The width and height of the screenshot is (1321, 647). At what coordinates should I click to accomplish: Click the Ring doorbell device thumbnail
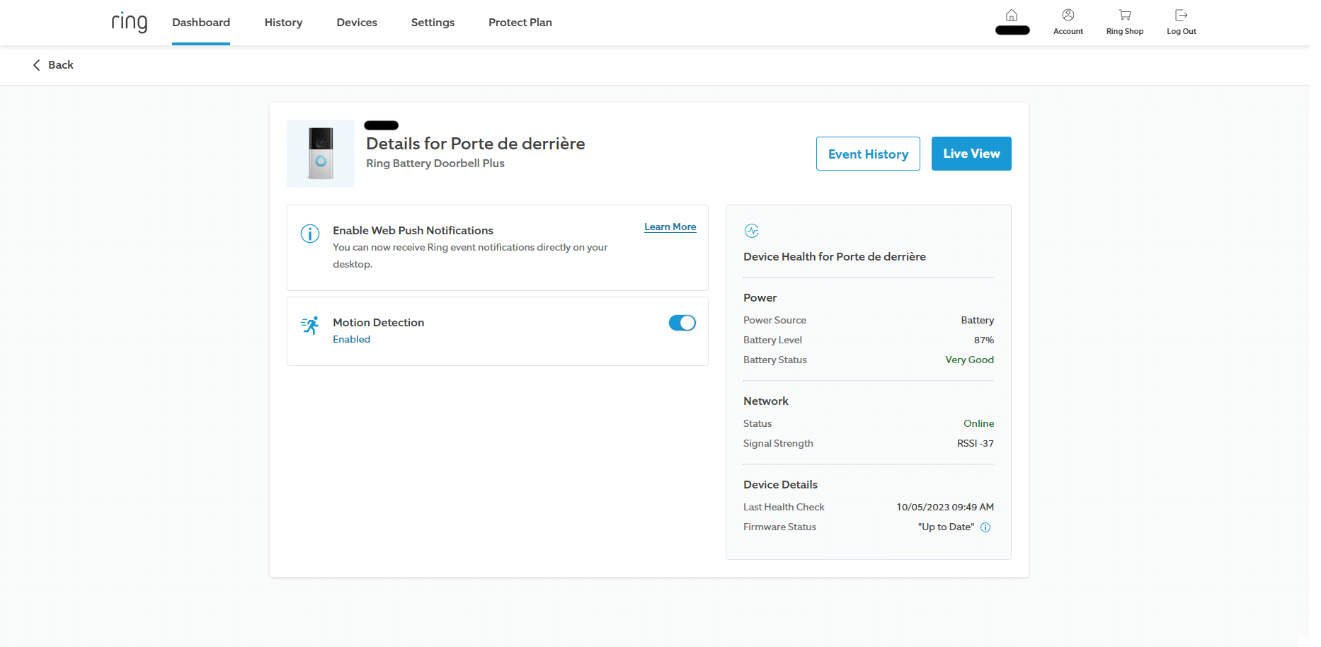point(321,154)
